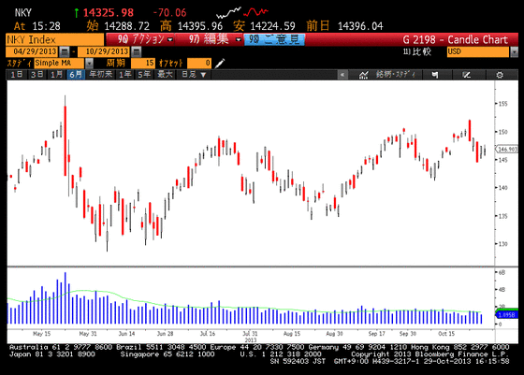
Task: Click the high value 14395.96
Action: 200,26
